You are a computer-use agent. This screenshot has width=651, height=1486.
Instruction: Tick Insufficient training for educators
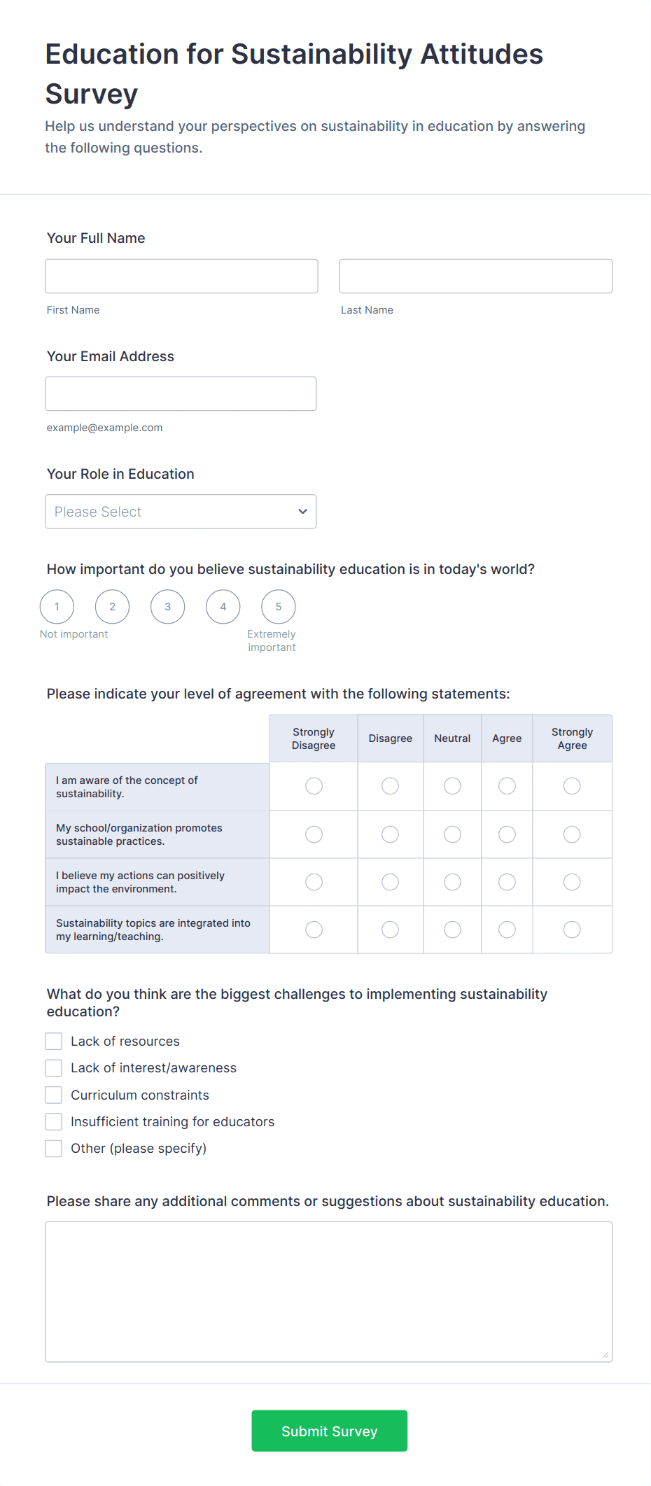pos(53,1121)
